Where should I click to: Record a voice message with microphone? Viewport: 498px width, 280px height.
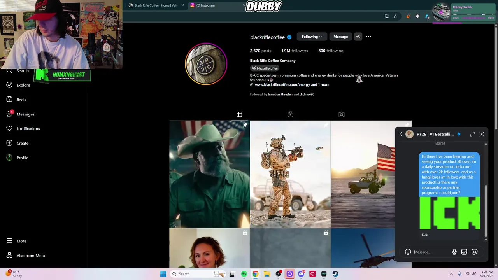[454, 252]
